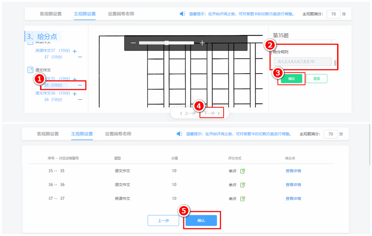372x236 pixels.
Task: Click the plus icon beside 英语作文37
Action: coord(75,51)
